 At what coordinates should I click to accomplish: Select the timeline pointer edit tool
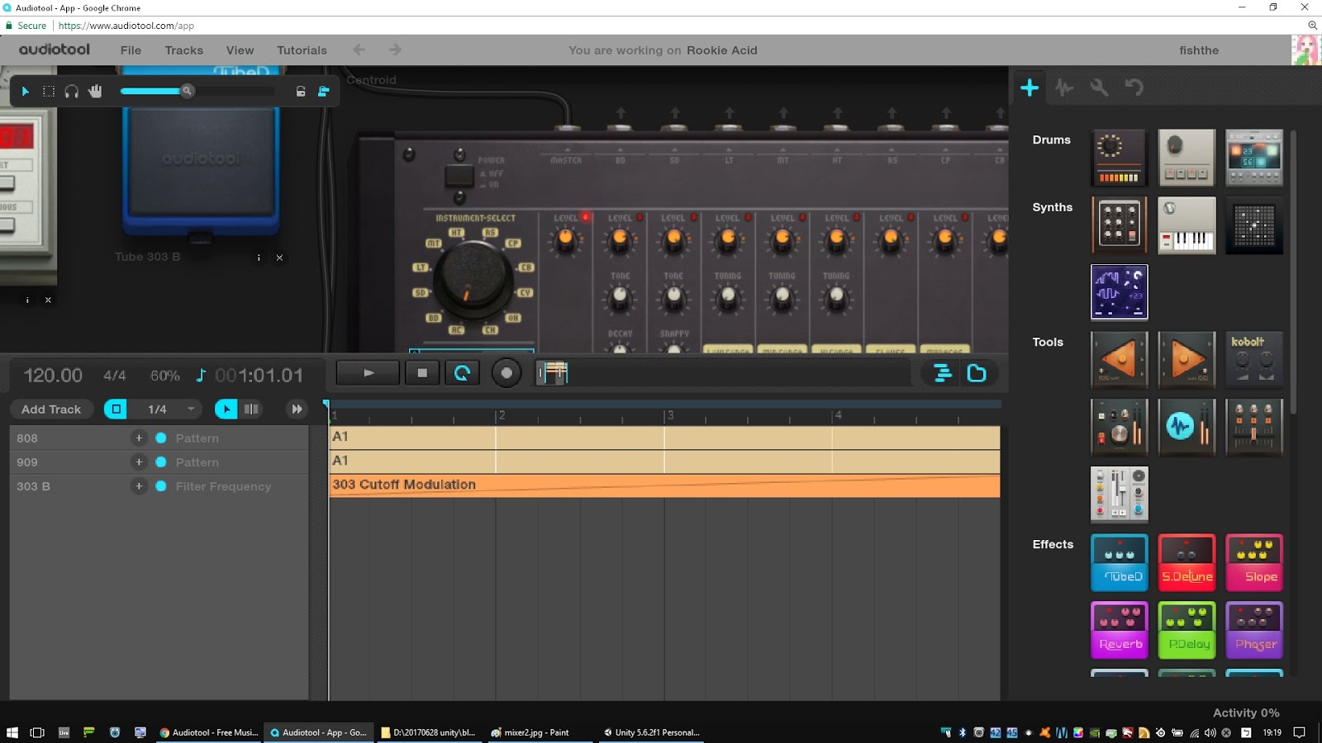[x=226, y=409]
